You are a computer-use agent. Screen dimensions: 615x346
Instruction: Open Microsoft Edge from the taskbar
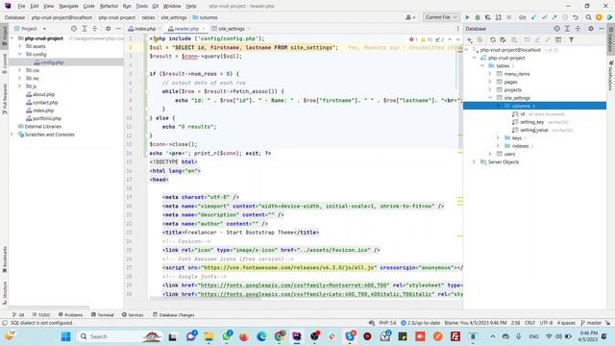pyautogui.click(x=261, y=336)
